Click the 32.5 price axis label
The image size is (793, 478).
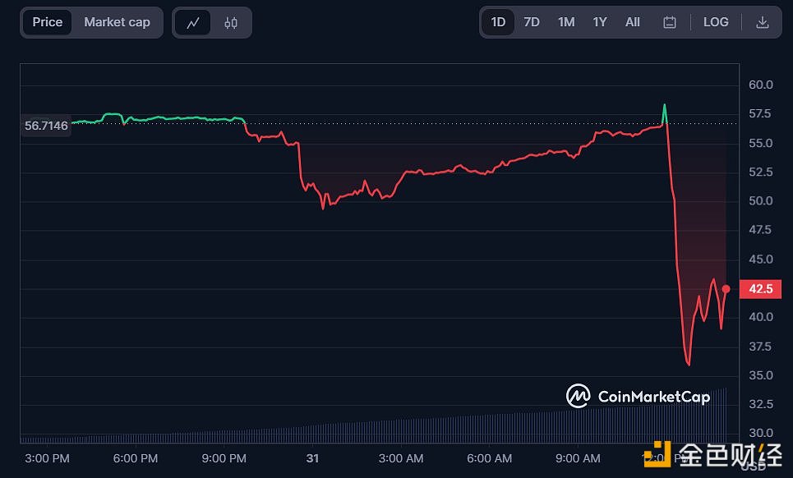761,404
